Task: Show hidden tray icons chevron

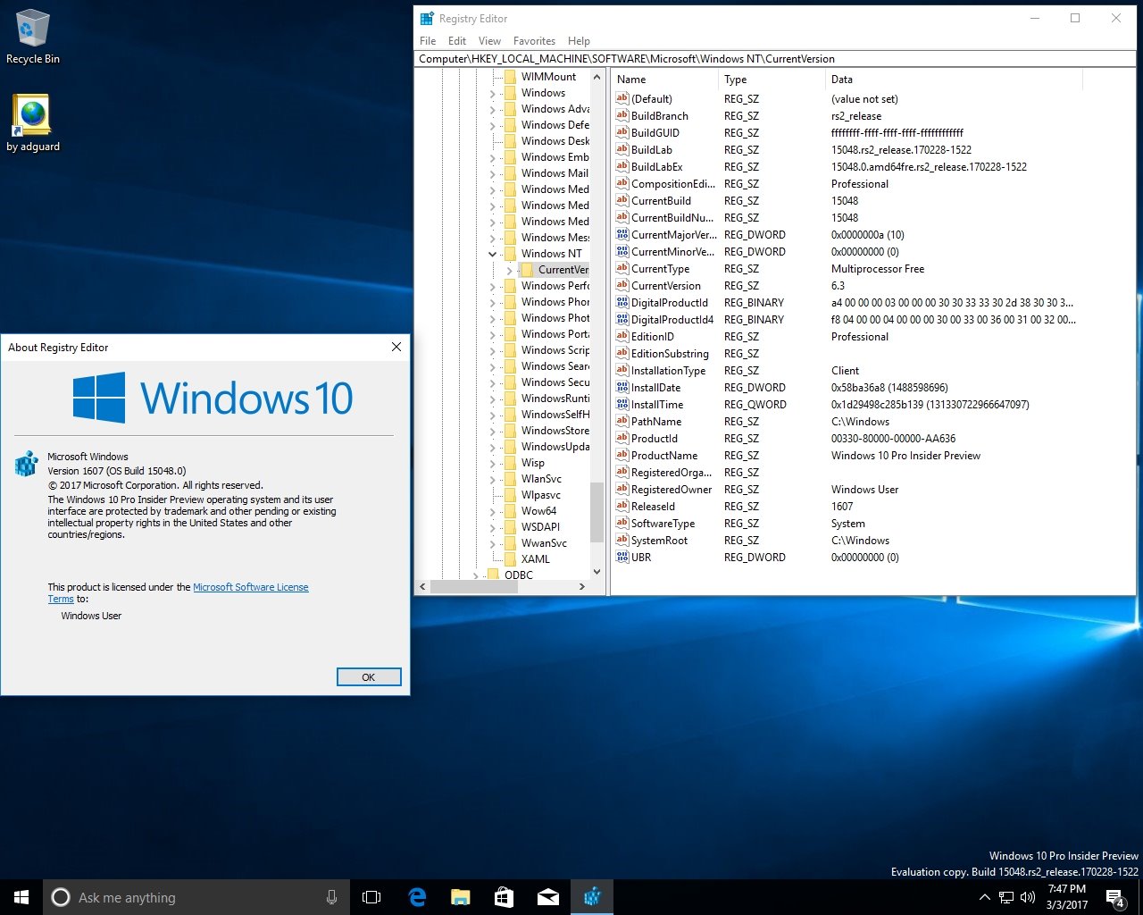Action: [x=984, y=897]
